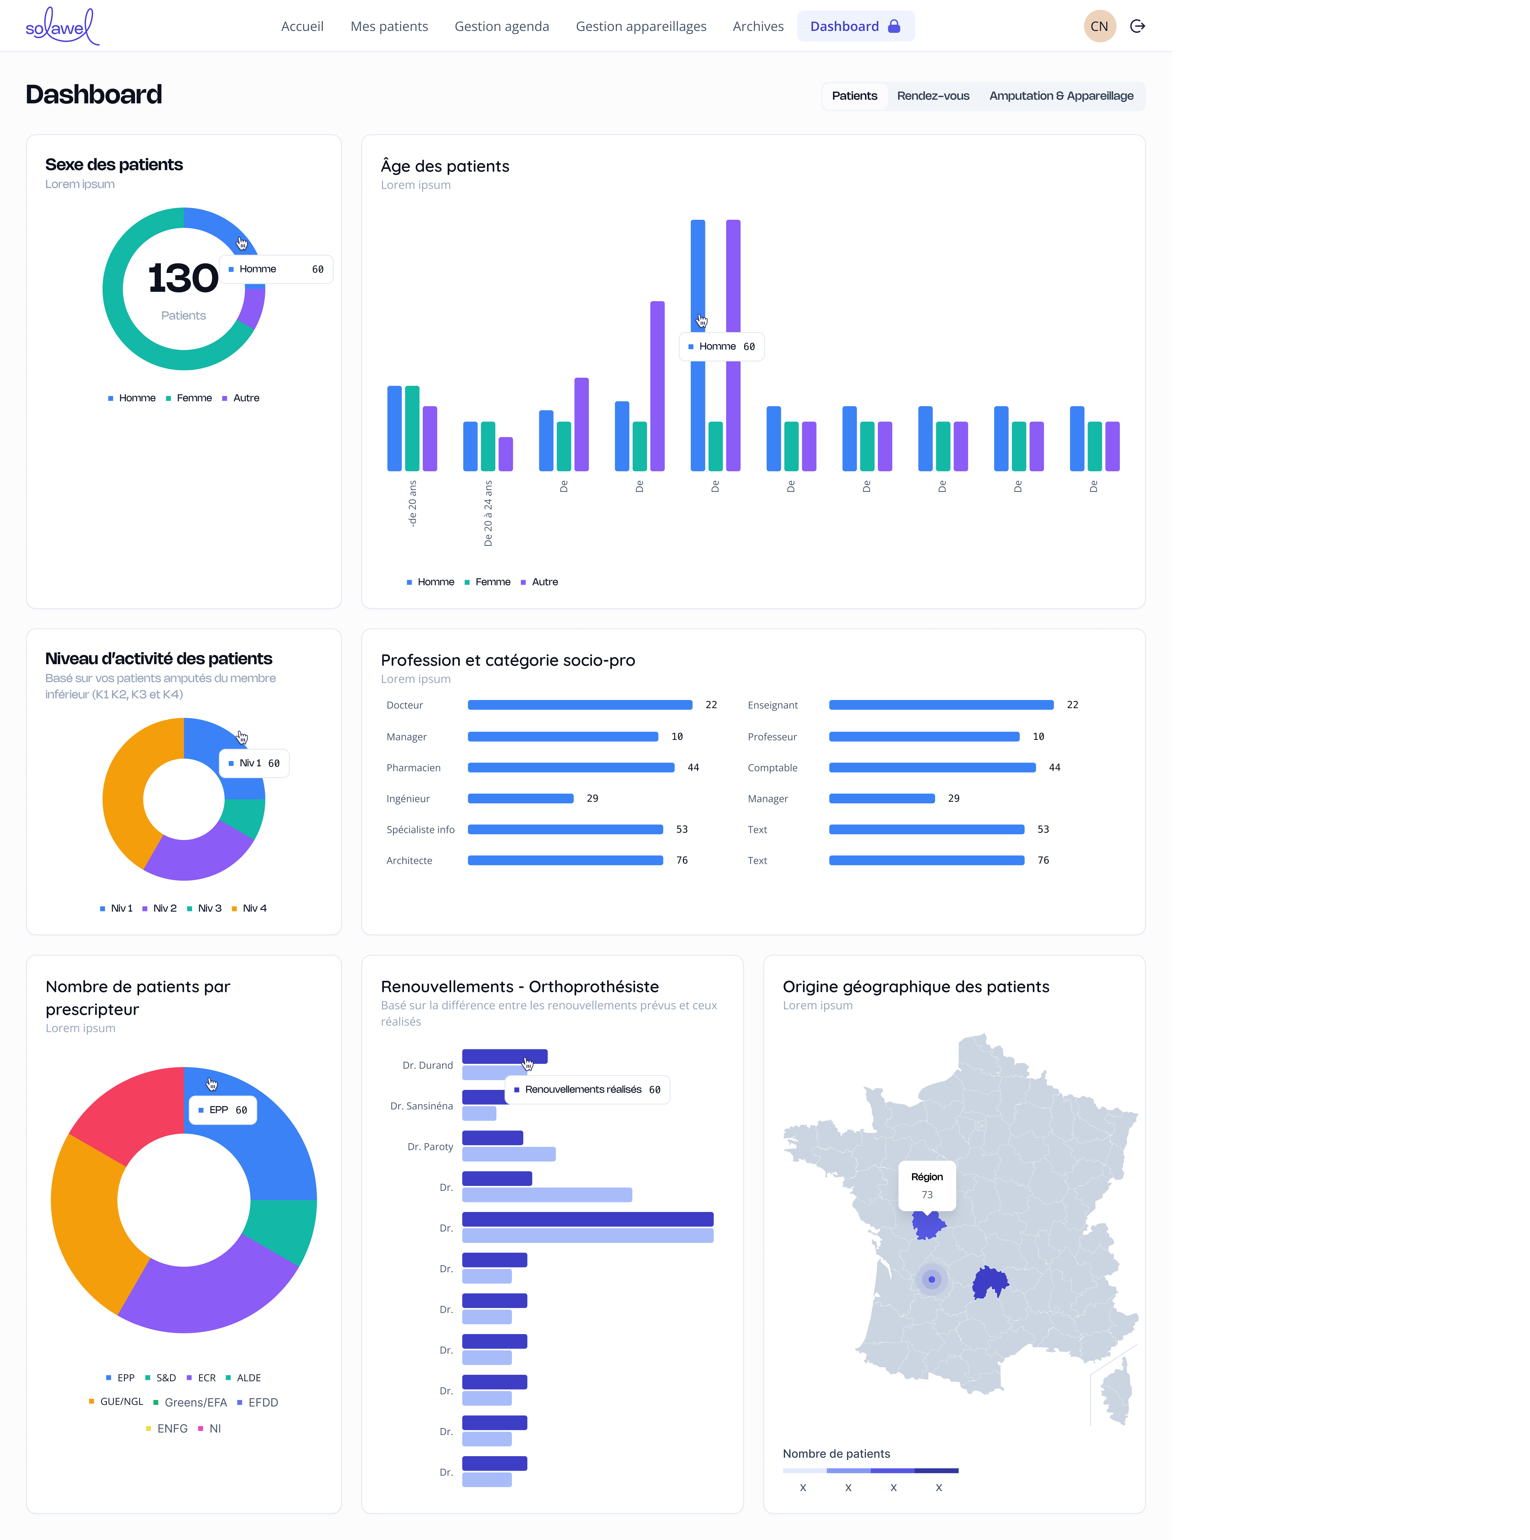The width and height of the screenshot is (1530, 1540).
Task: Click the Enseignant bar
Action: (x=941, y=705)
